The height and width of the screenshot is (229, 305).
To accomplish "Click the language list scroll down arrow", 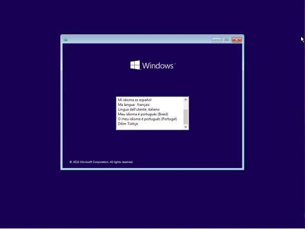I will click(x=186, y=127).
